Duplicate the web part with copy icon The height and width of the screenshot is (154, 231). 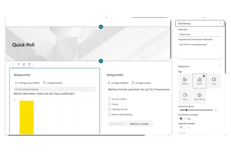pos(24,64)
